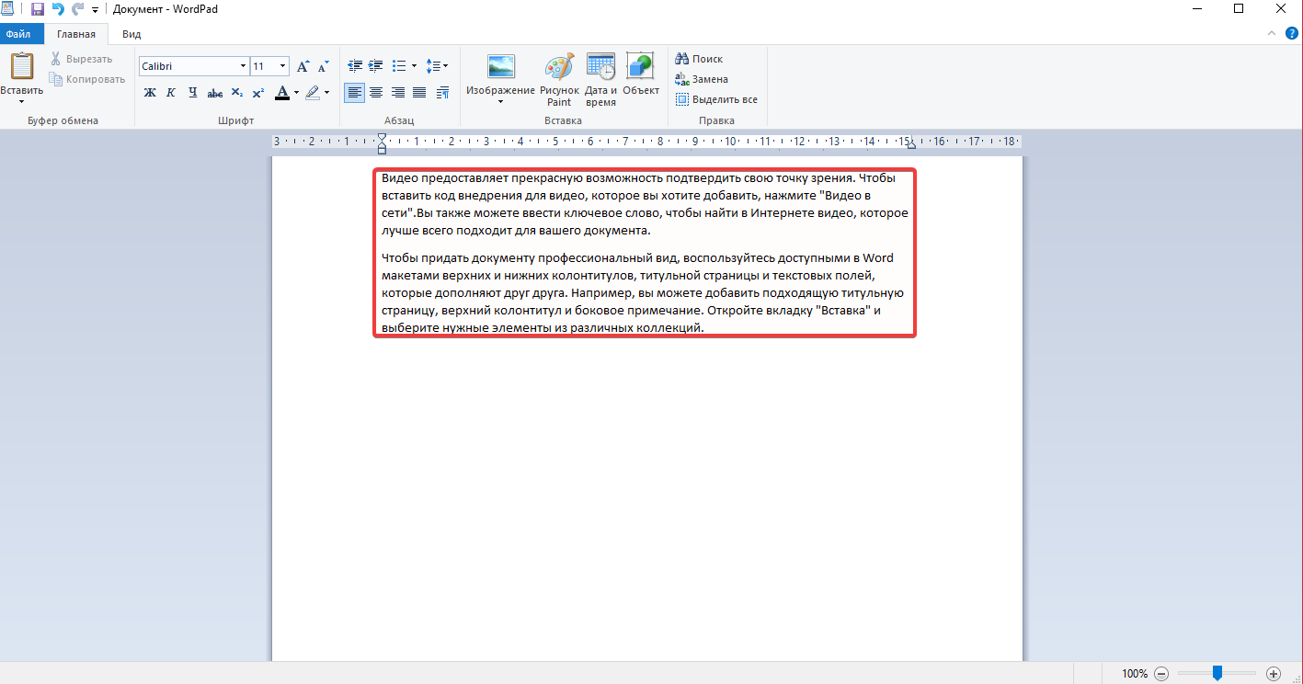Open the Файл menu

(x=18, y=34)
